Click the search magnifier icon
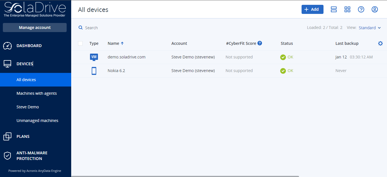The height and width of the screenshot is (177, 387). tap(81, 28)
